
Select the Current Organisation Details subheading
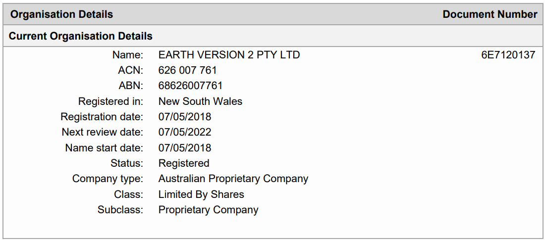[x=81, y=36]
